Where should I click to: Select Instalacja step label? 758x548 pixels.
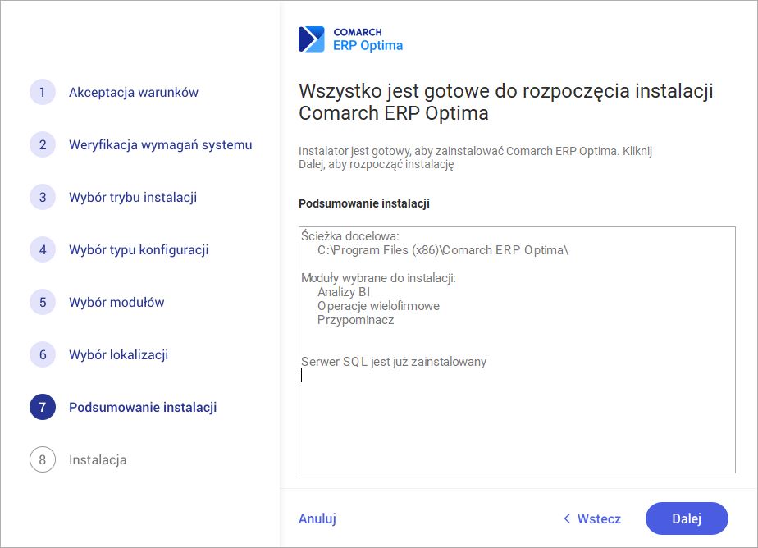pyautogui.click(x=98, y=459)
